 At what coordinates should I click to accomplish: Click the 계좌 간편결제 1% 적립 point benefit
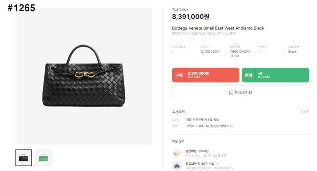(202, 120)
